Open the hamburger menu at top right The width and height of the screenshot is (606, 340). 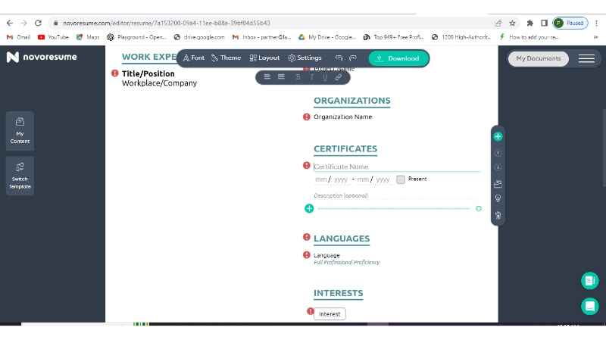click(x=586, y=58)
